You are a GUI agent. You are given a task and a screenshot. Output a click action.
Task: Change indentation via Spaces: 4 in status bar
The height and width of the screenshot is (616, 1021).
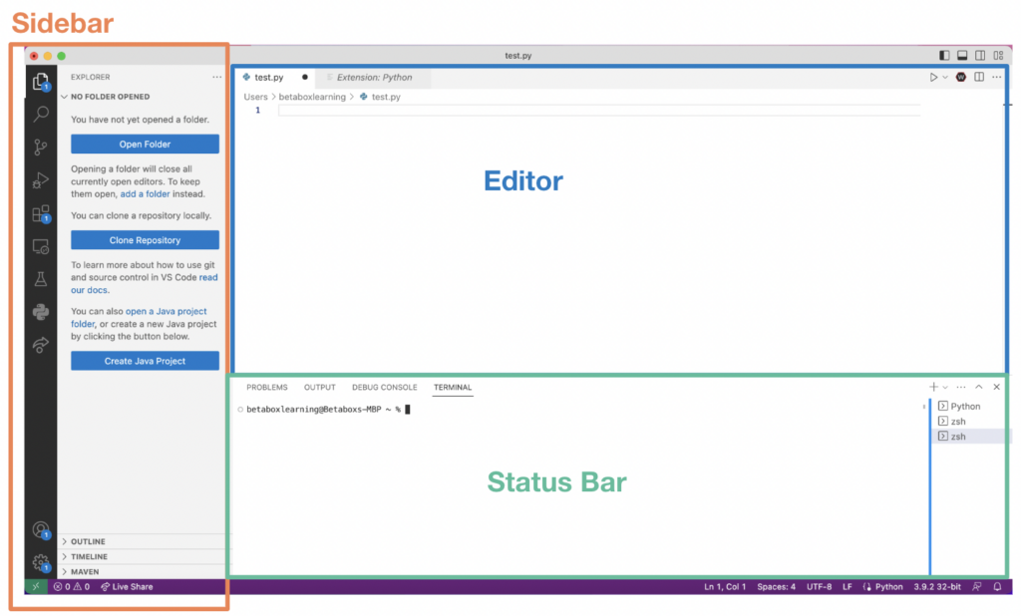[x=776, y=586]
